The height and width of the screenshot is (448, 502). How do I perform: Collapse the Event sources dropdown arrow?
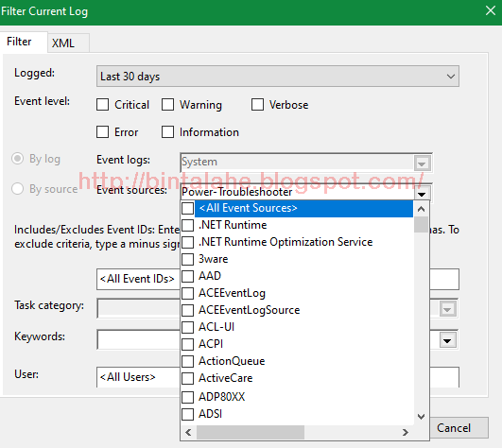(422, 193)
